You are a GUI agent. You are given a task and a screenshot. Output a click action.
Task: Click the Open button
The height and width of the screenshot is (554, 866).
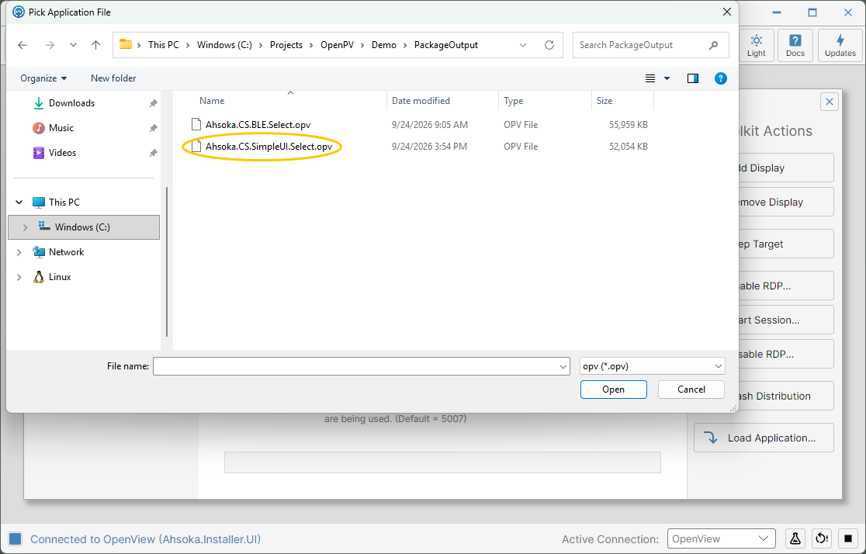(x=613, y=390)
